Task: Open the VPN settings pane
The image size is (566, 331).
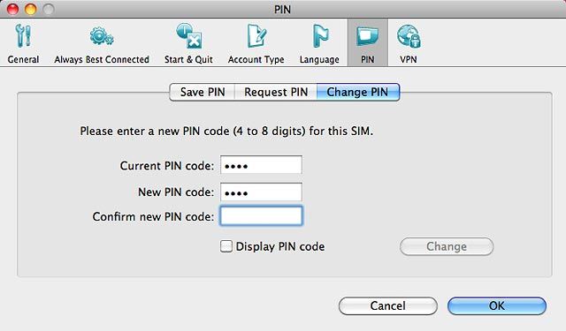Action: 409,43
